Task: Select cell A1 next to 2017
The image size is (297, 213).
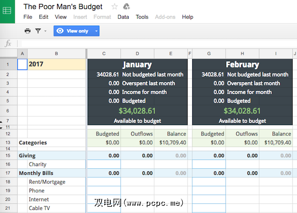Action: [22, 64]
